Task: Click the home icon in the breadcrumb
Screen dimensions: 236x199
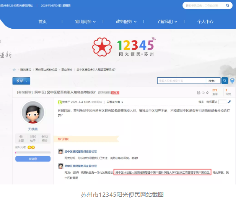Action: pyautogui.click(x=14, y=70)
